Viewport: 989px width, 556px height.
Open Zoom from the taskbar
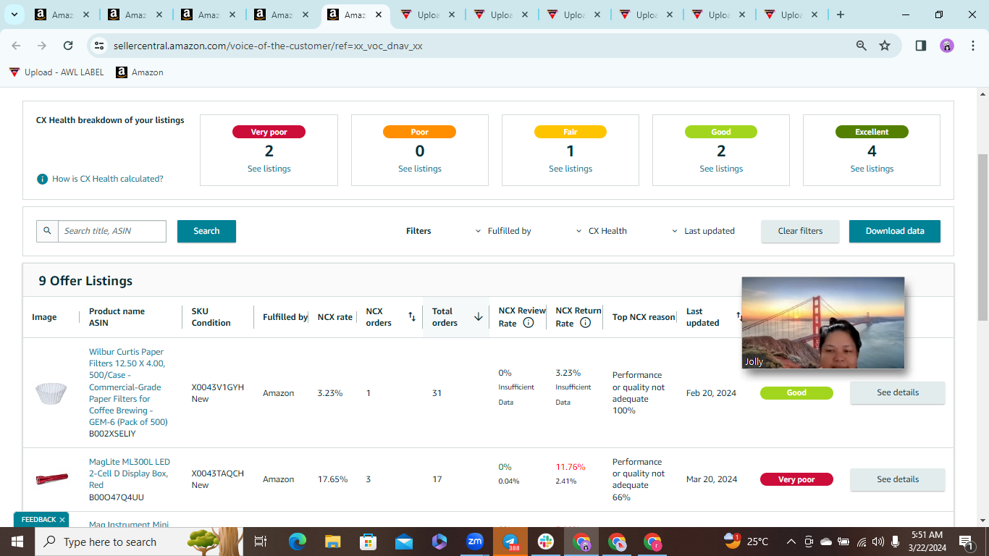point(475,542)
